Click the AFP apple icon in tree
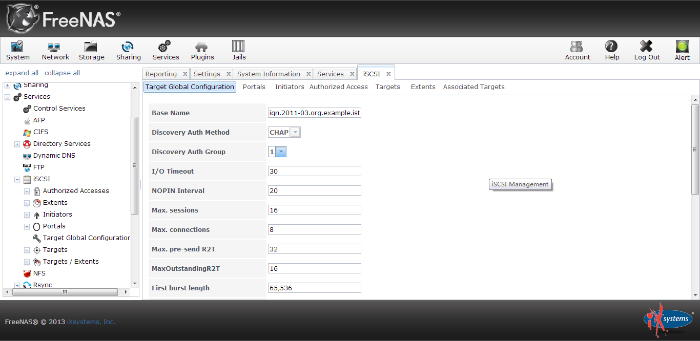Image resolution: width=700 pixels, height=341 pixels. (27, 120)
